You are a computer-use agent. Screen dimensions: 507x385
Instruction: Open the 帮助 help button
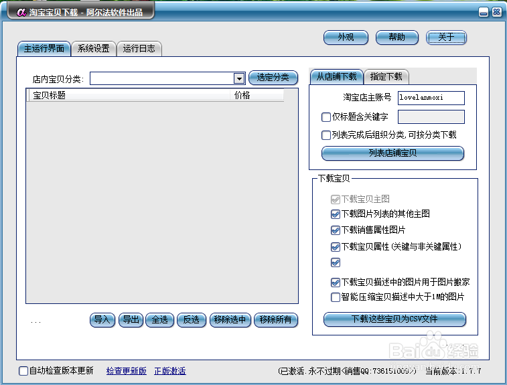pos(396,37)
